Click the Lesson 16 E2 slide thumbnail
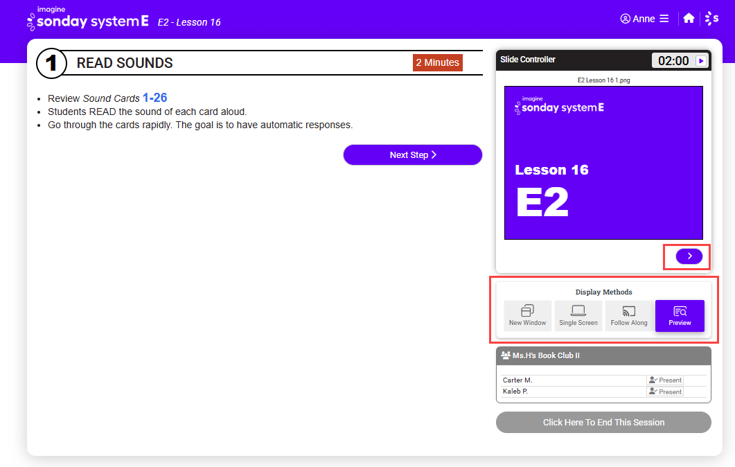This screenshot has width=735, height=467. point(603,163)
